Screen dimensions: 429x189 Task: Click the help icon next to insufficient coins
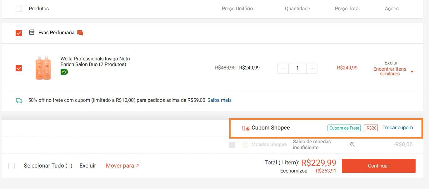[352, 144]
